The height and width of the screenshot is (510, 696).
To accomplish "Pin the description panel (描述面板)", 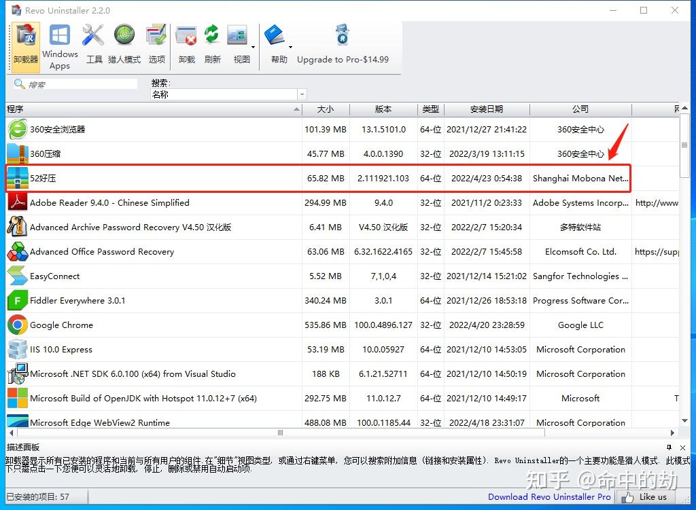I will (x=669, y=448).
